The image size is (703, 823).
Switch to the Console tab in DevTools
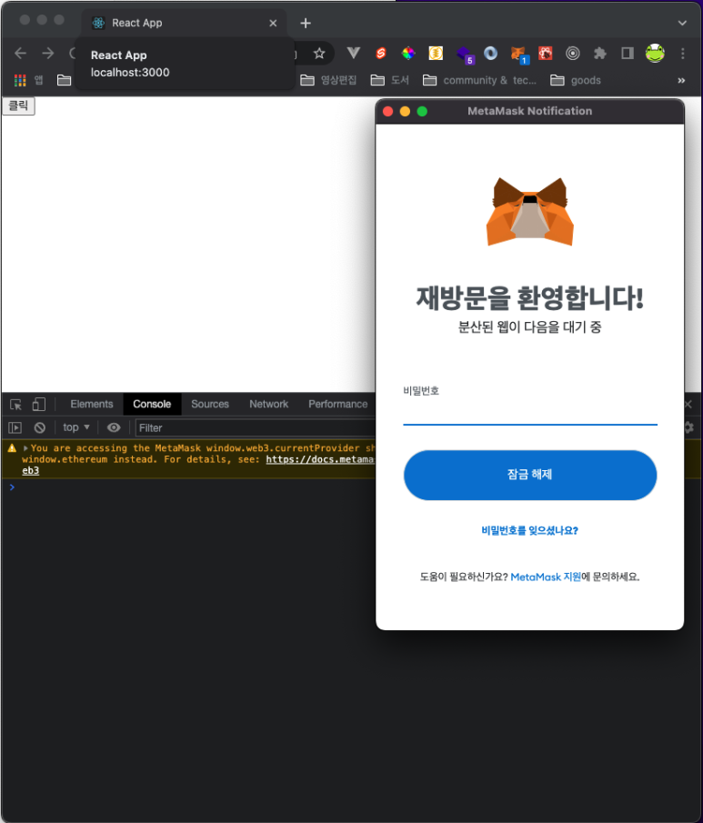pos(152,404)
